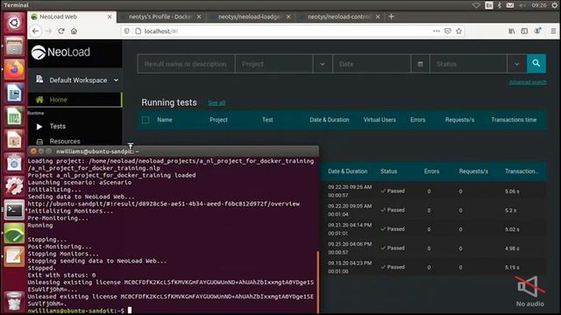Select result row dated 09.21.20 04:14 PM
The image size is (561, 315).
tap(433, 229)
